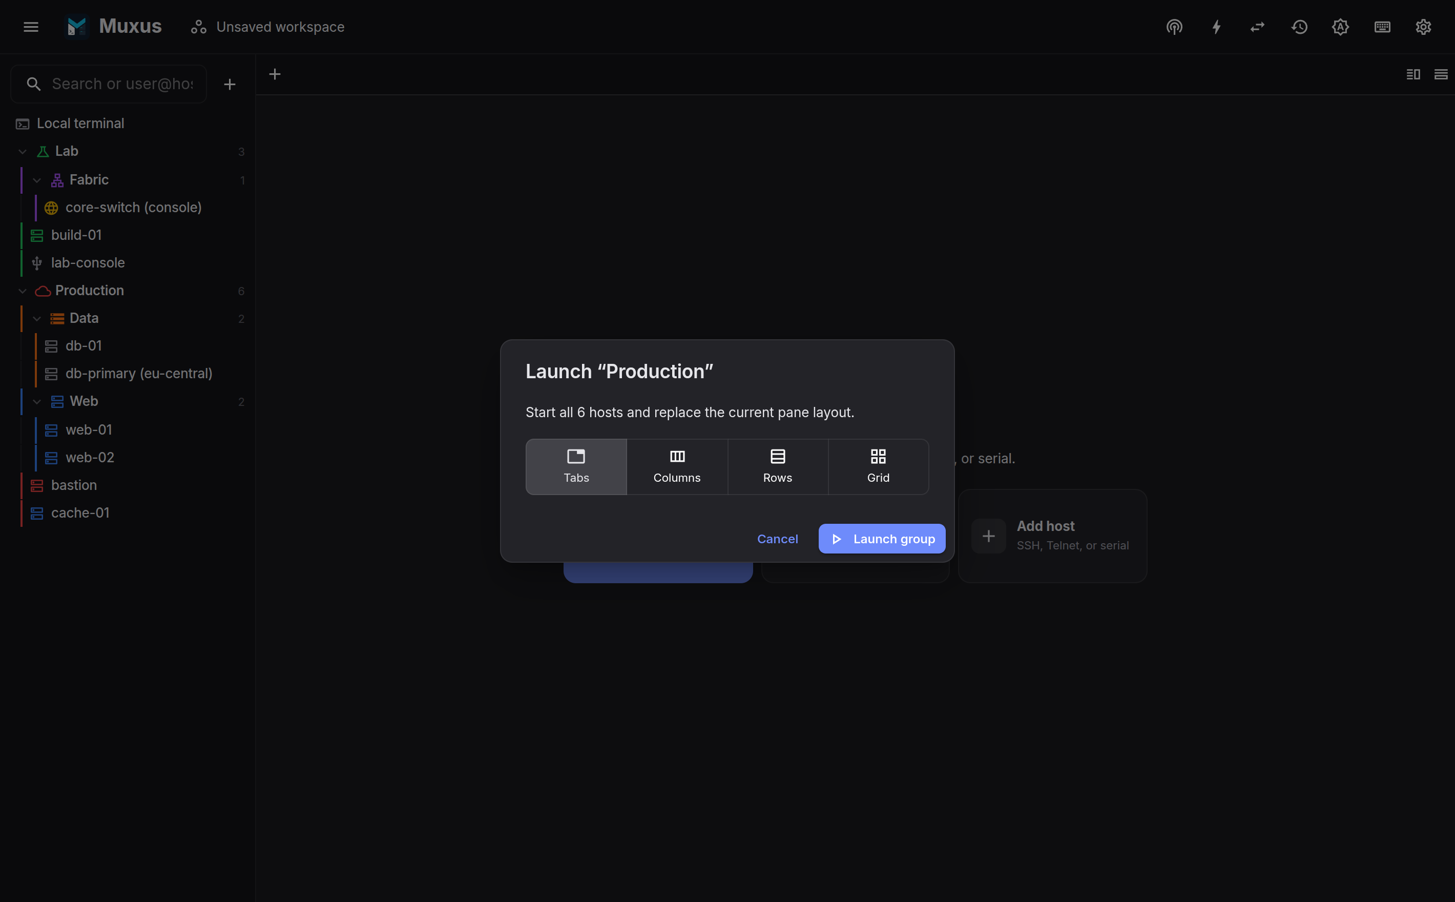Viewport: 1455px width, 902px height.
Task: Open session history clock icon
Action: click(x=1299, y=27)
